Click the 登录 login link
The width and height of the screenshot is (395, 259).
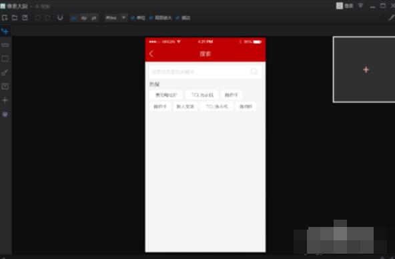349,6
